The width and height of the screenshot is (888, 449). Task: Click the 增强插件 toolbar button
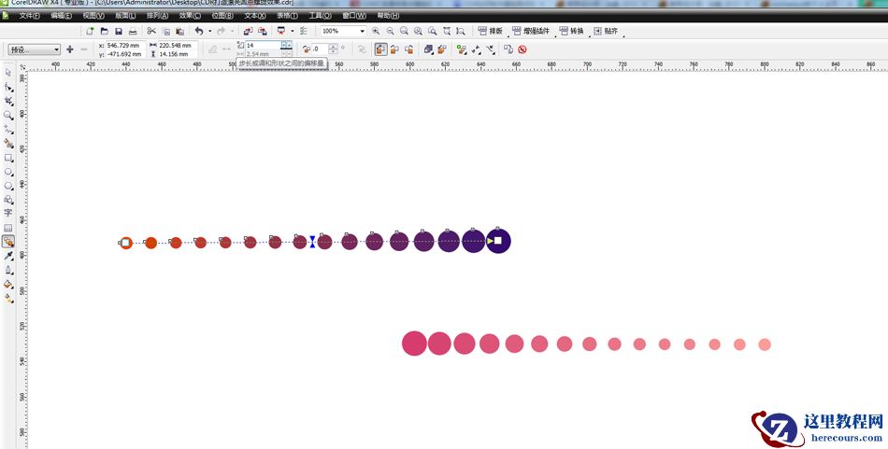531,31
